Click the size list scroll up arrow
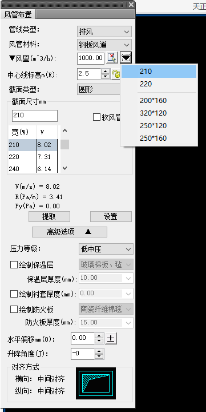This screenshot has width=206, height=412. point(65,130)
